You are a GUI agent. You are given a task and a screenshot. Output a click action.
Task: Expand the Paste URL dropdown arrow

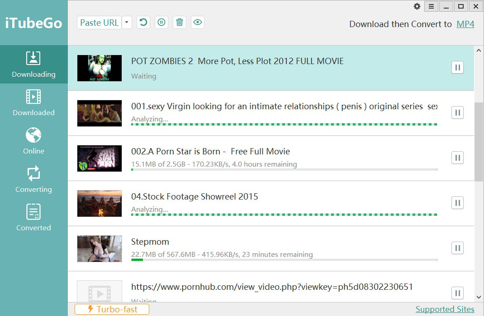tap(127, 23)
